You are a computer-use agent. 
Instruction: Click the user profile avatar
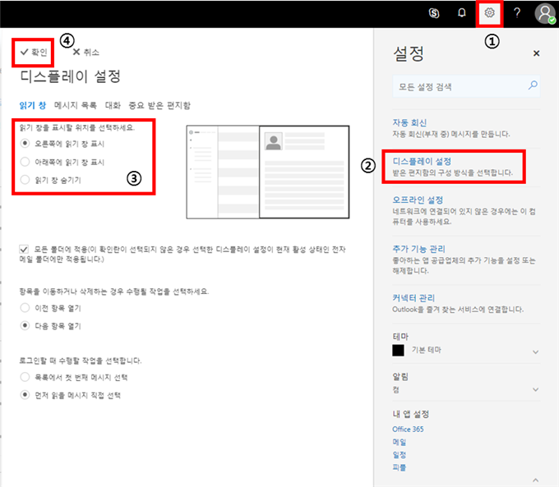pos(545,13)
